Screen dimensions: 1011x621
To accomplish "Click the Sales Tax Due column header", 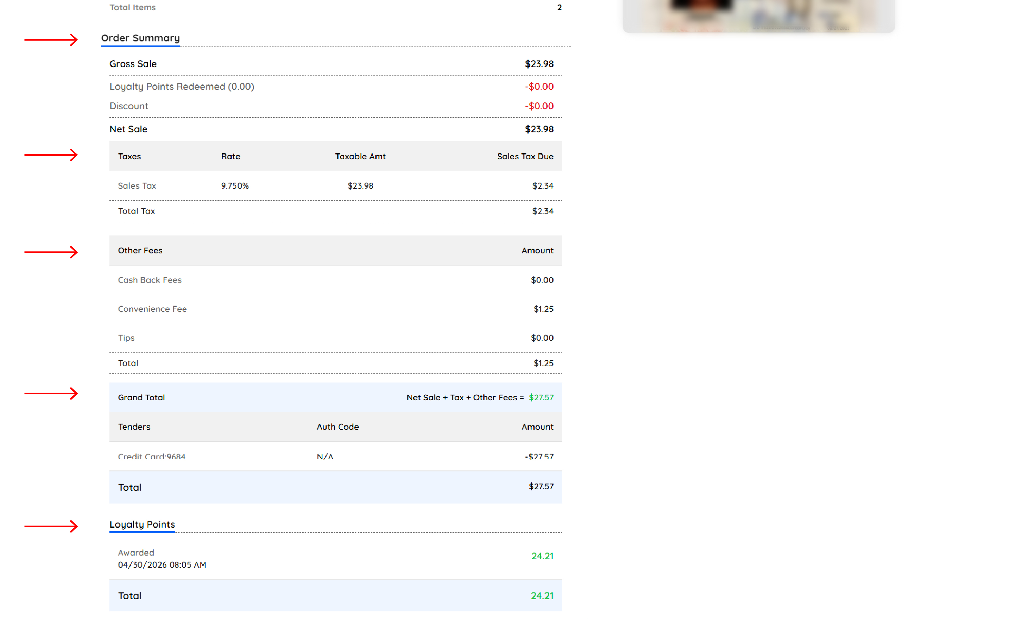I will pyautogui.click(x=525, y=156).
